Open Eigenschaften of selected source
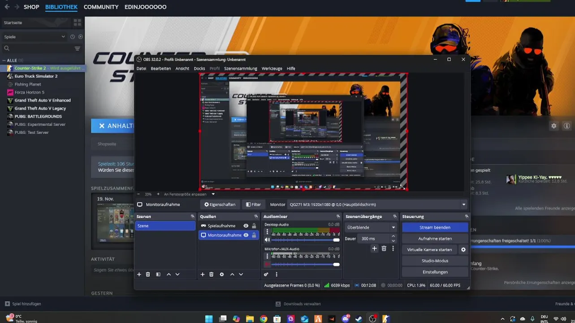The width and height of the screenshot is (575, 323). pos(220,205)
